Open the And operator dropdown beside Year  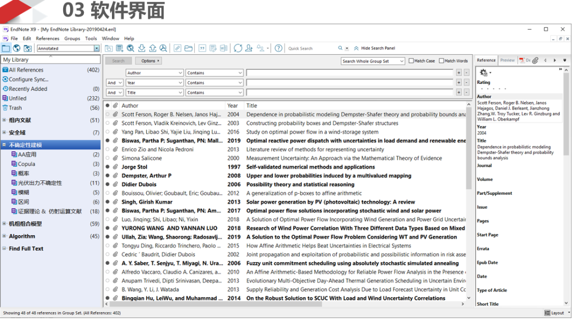pyautogui.click(x=115, y=83)
